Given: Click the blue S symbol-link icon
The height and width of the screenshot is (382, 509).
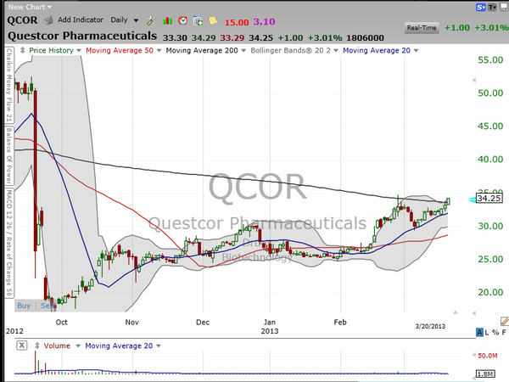Looking at the screenshot, I should pos(481,7).
